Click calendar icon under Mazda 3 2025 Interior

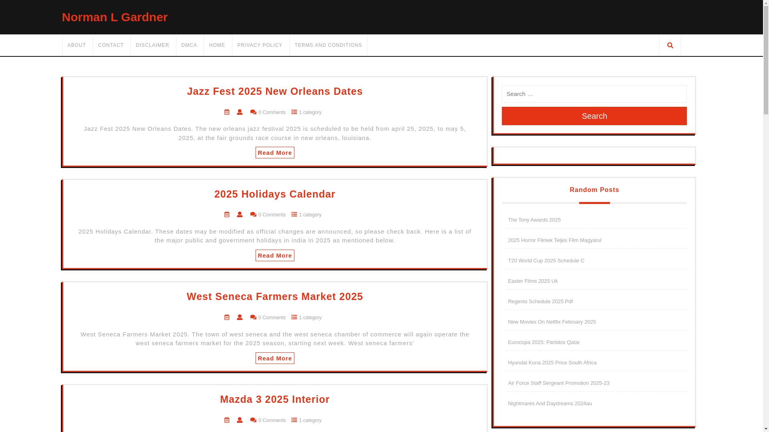click(227, 420)
